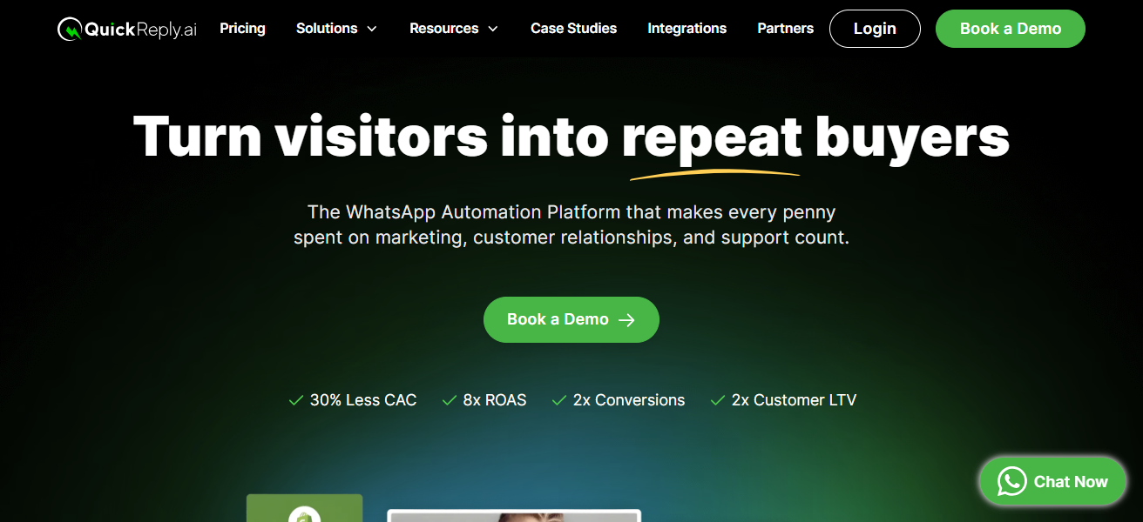Viewport: 1143px width, 522px height.
Task: Expand the Solutions dropdown chevron
Action: (x=372, y=29)
